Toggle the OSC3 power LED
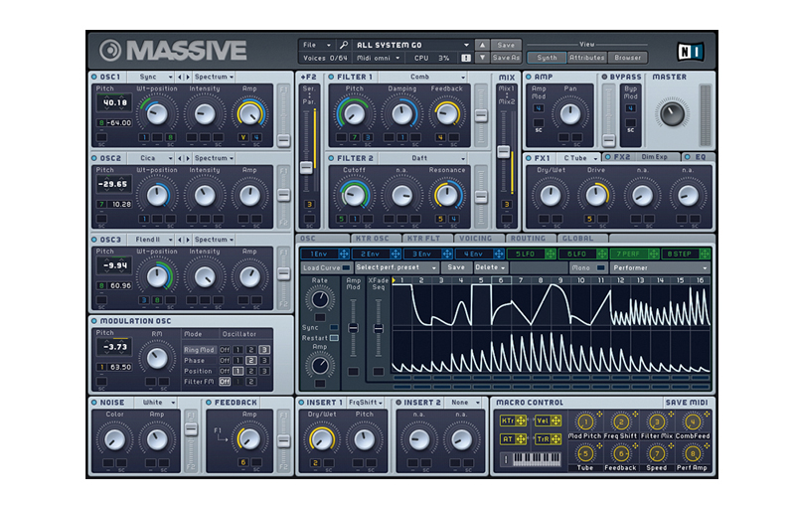 coord(94,240)
